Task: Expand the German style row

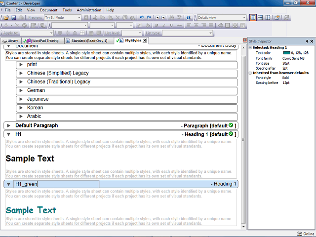Action: pos(21,90)
